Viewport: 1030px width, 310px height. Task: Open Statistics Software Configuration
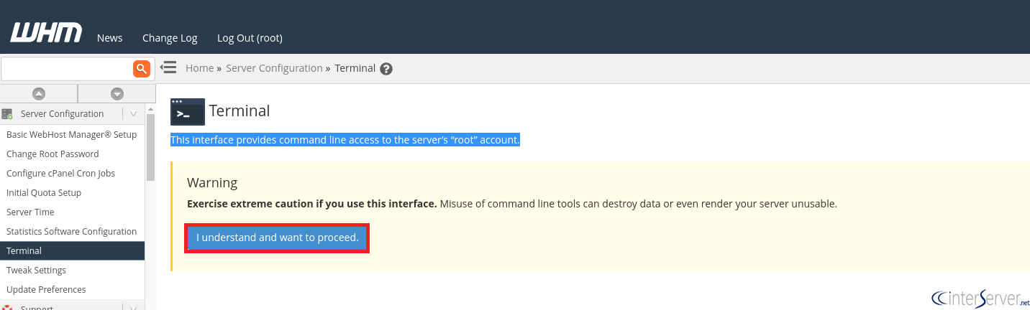(x=72, y=232)
